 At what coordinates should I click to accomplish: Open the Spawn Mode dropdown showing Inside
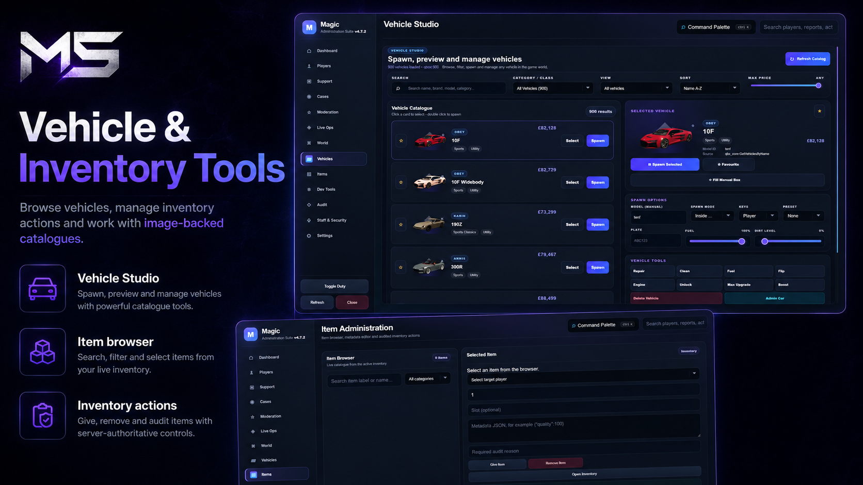pos(712,216)
